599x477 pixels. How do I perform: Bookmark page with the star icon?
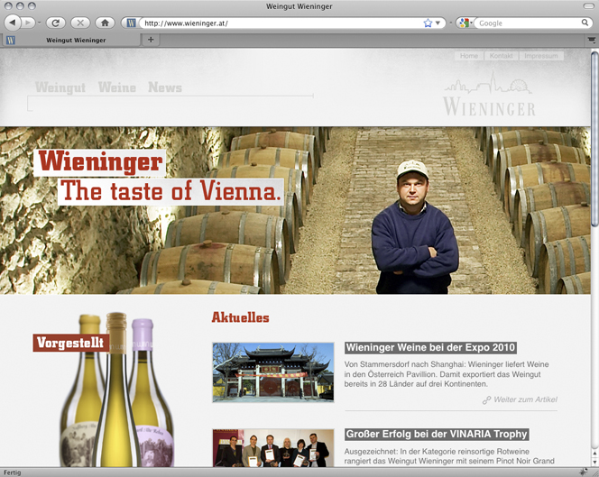tap(428, 23)
